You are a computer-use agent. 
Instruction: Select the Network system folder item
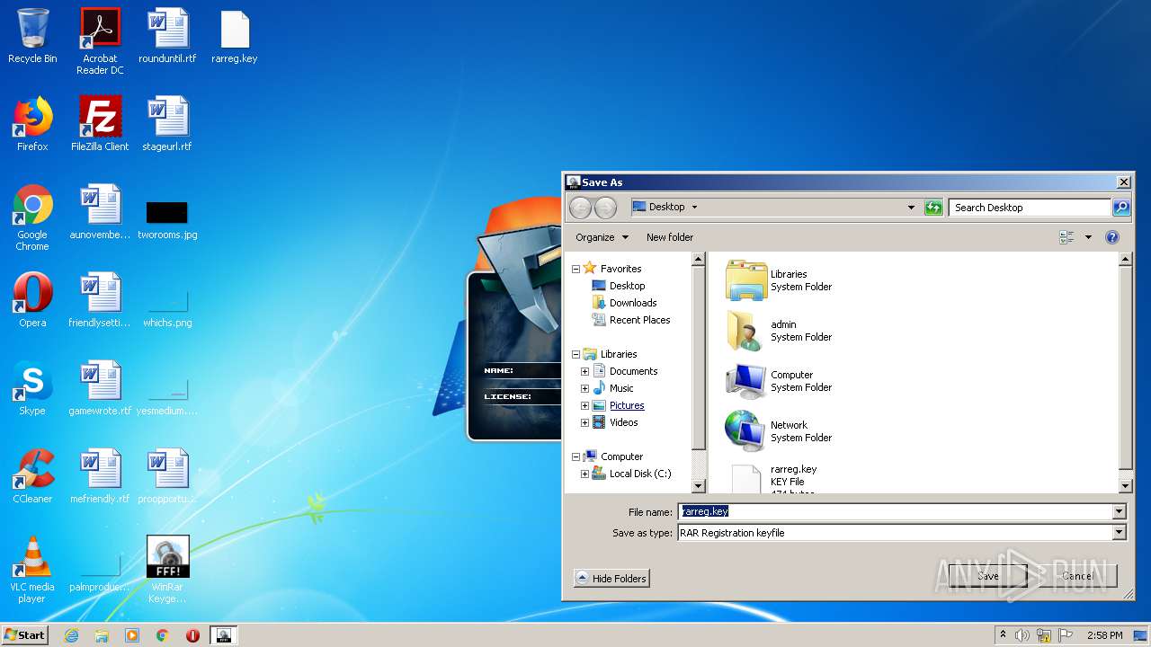pos(780,431)
